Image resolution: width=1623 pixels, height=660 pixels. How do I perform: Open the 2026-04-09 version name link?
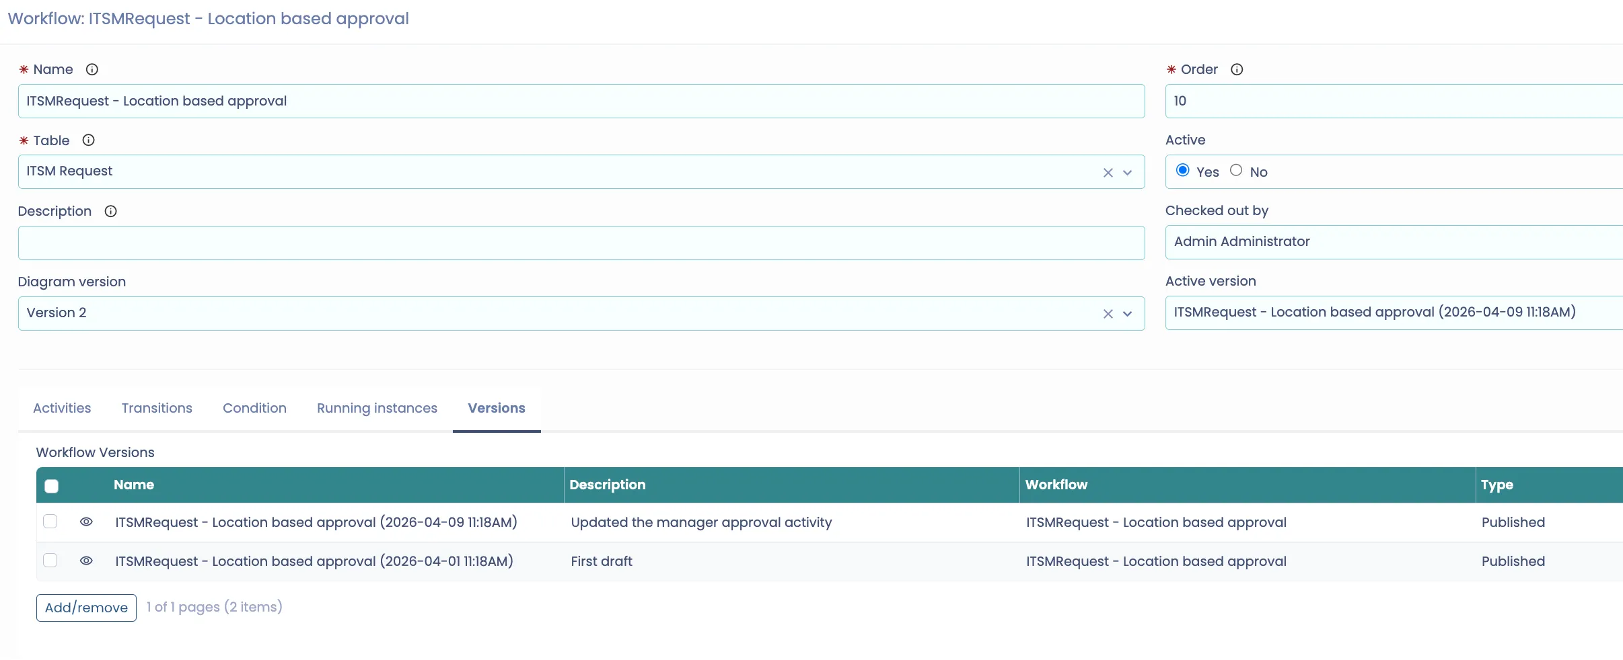point(316,522)
